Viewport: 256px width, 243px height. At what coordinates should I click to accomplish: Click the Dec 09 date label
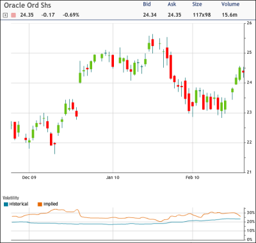(x=29, y=178)
